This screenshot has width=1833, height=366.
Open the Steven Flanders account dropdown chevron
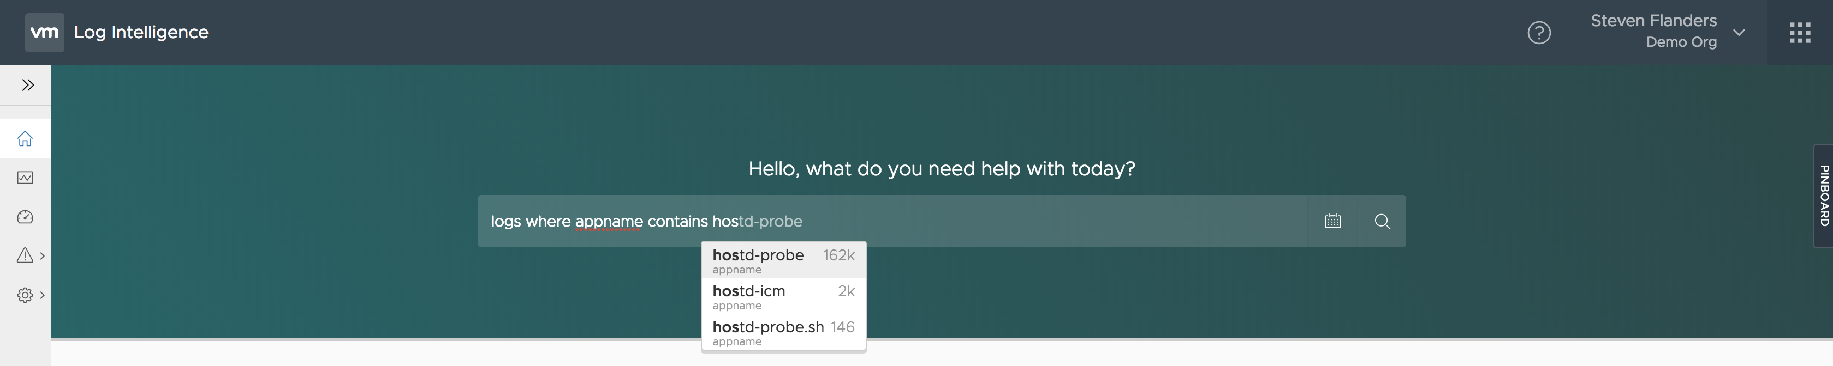(x=1739, y=33)
